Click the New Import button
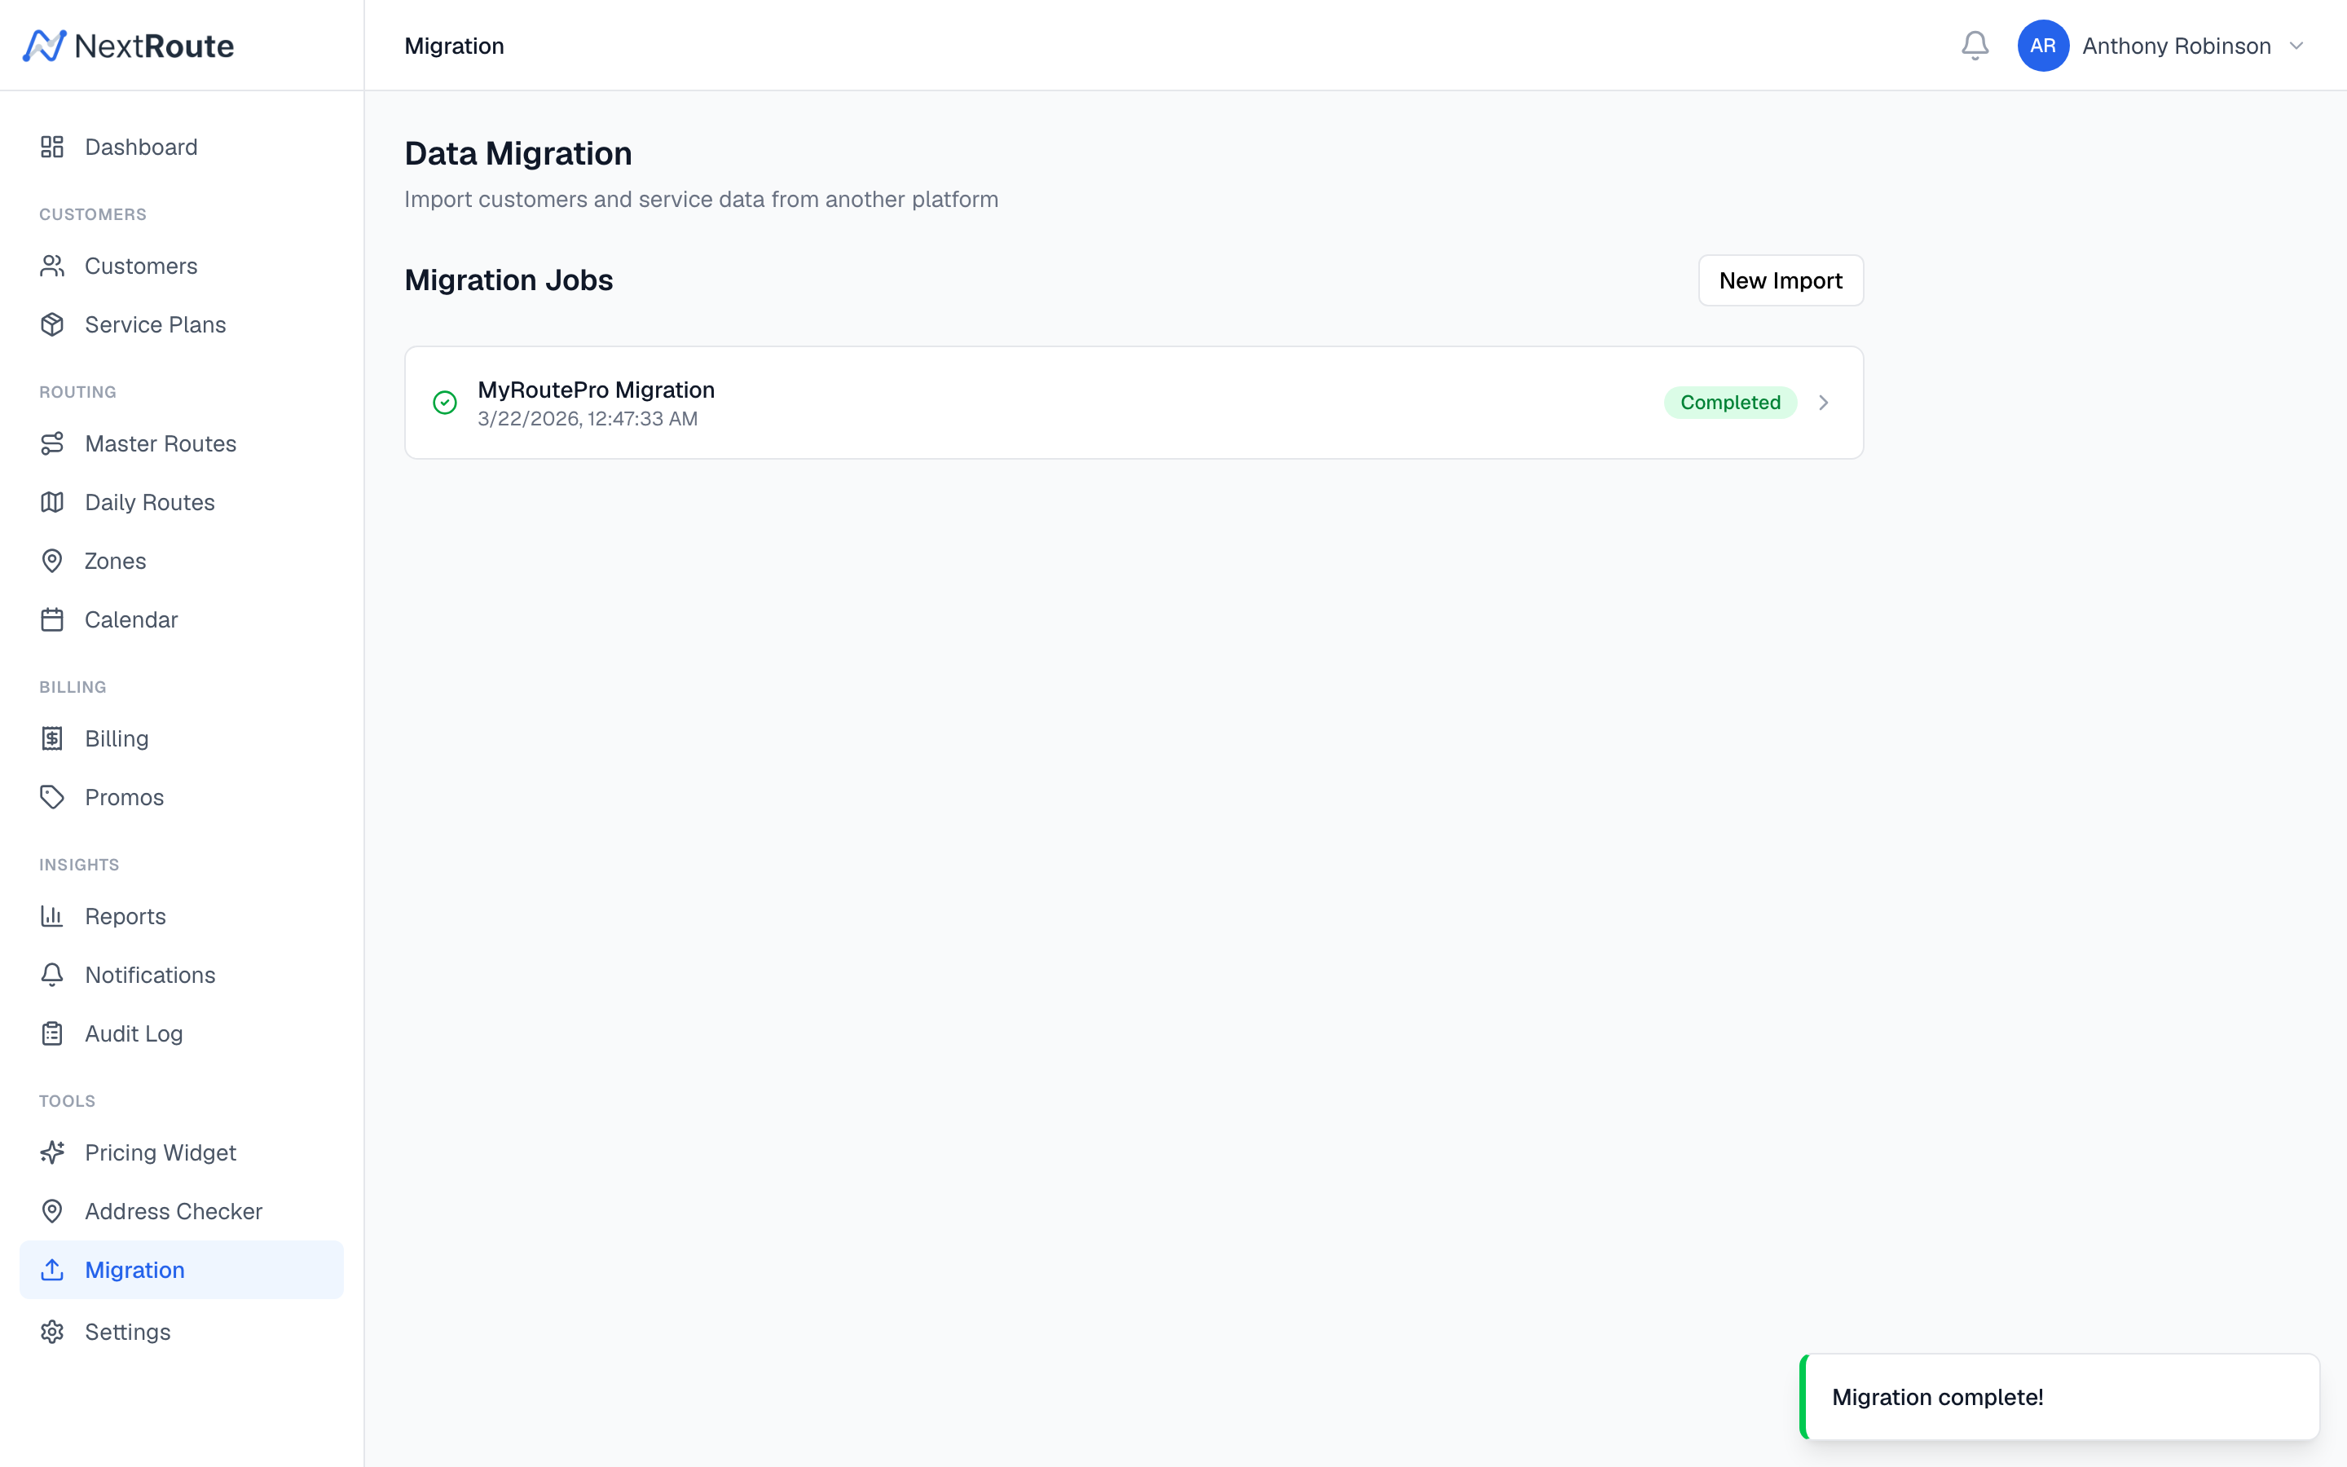The height and width of the screenshot is (1467, 2347). (x=1781, y=280)
